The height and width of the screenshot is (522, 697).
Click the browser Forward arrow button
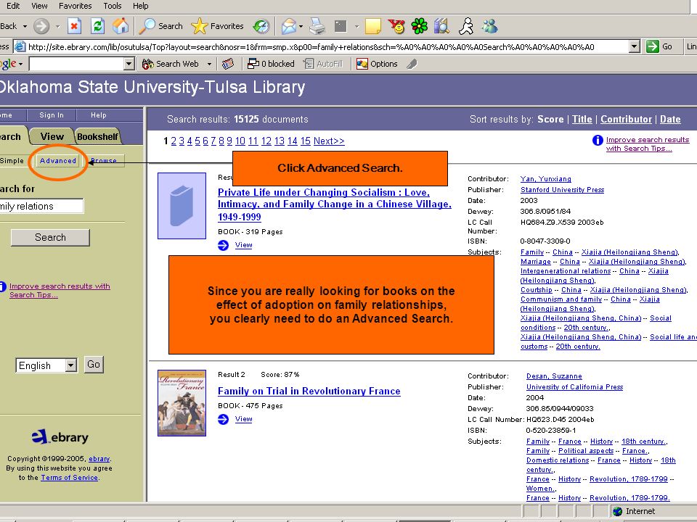tap(41, 26)
